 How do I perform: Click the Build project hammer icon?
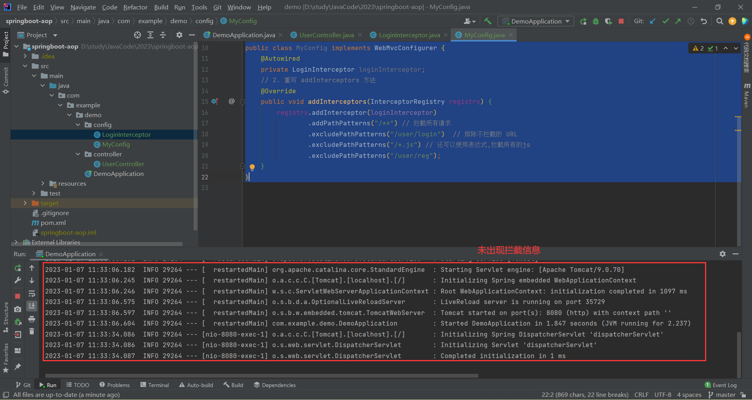click(488, 21)
